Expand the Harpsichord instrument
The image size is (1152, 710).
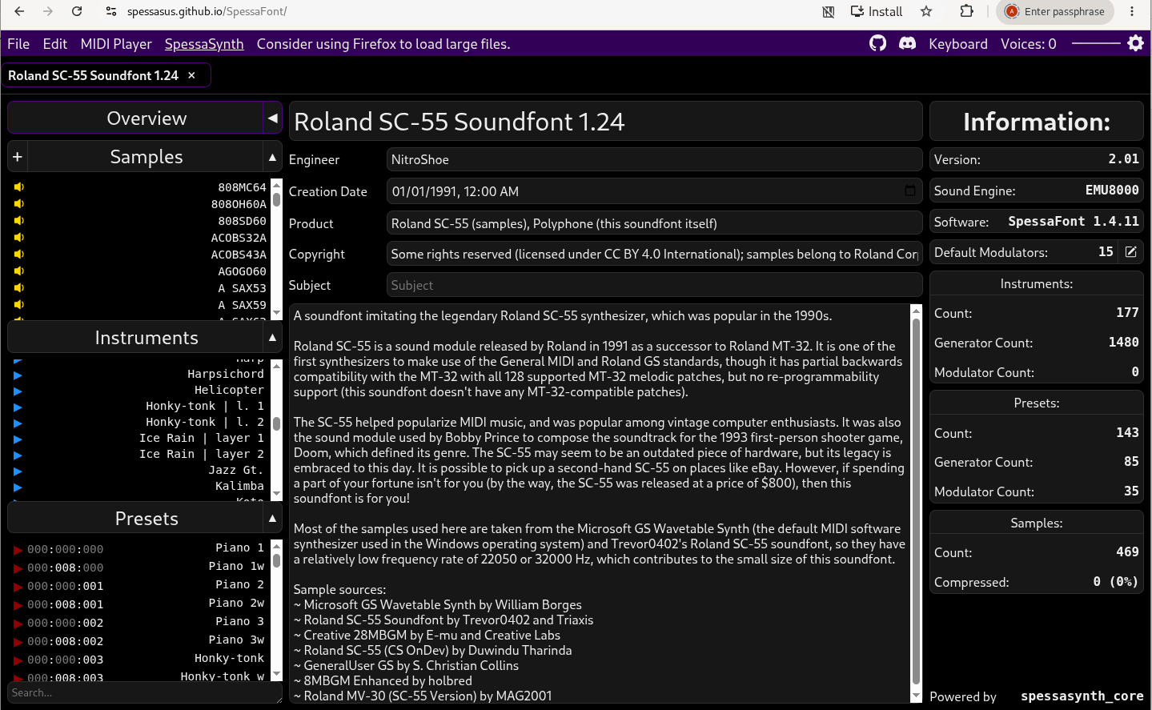click(x=18, y=375)
